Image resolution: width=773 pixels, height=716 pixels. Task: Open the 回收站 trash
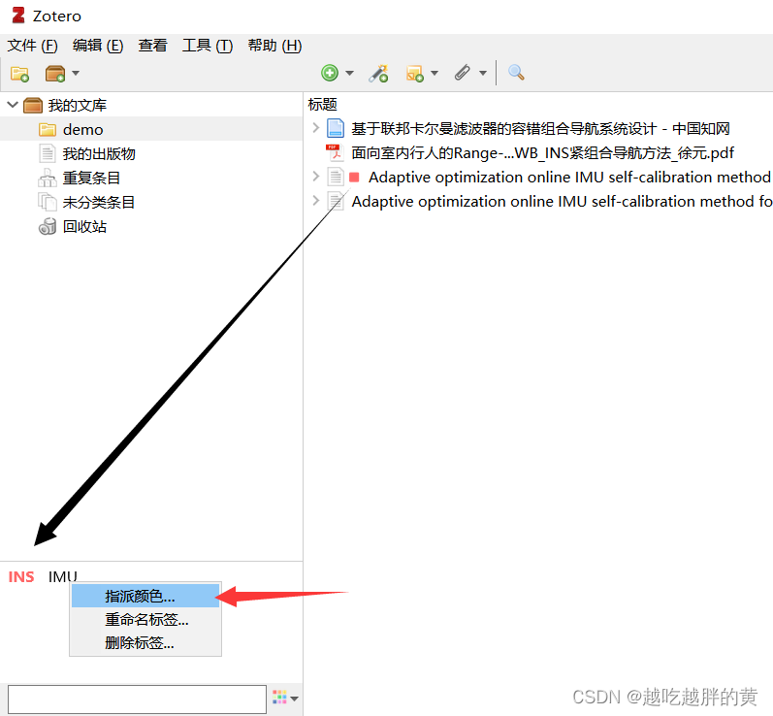84,226
